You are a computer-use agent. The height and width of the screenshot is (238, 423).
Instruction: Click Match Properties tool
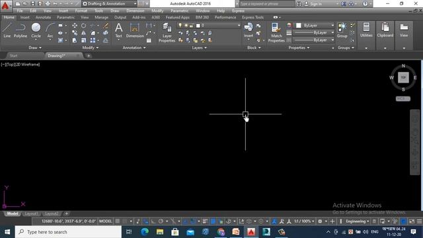(276, 32)
